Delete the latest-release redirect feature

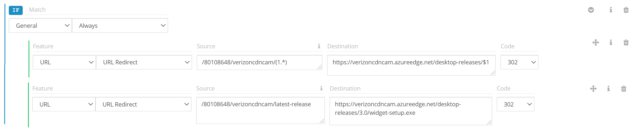[x=623, y=89]
